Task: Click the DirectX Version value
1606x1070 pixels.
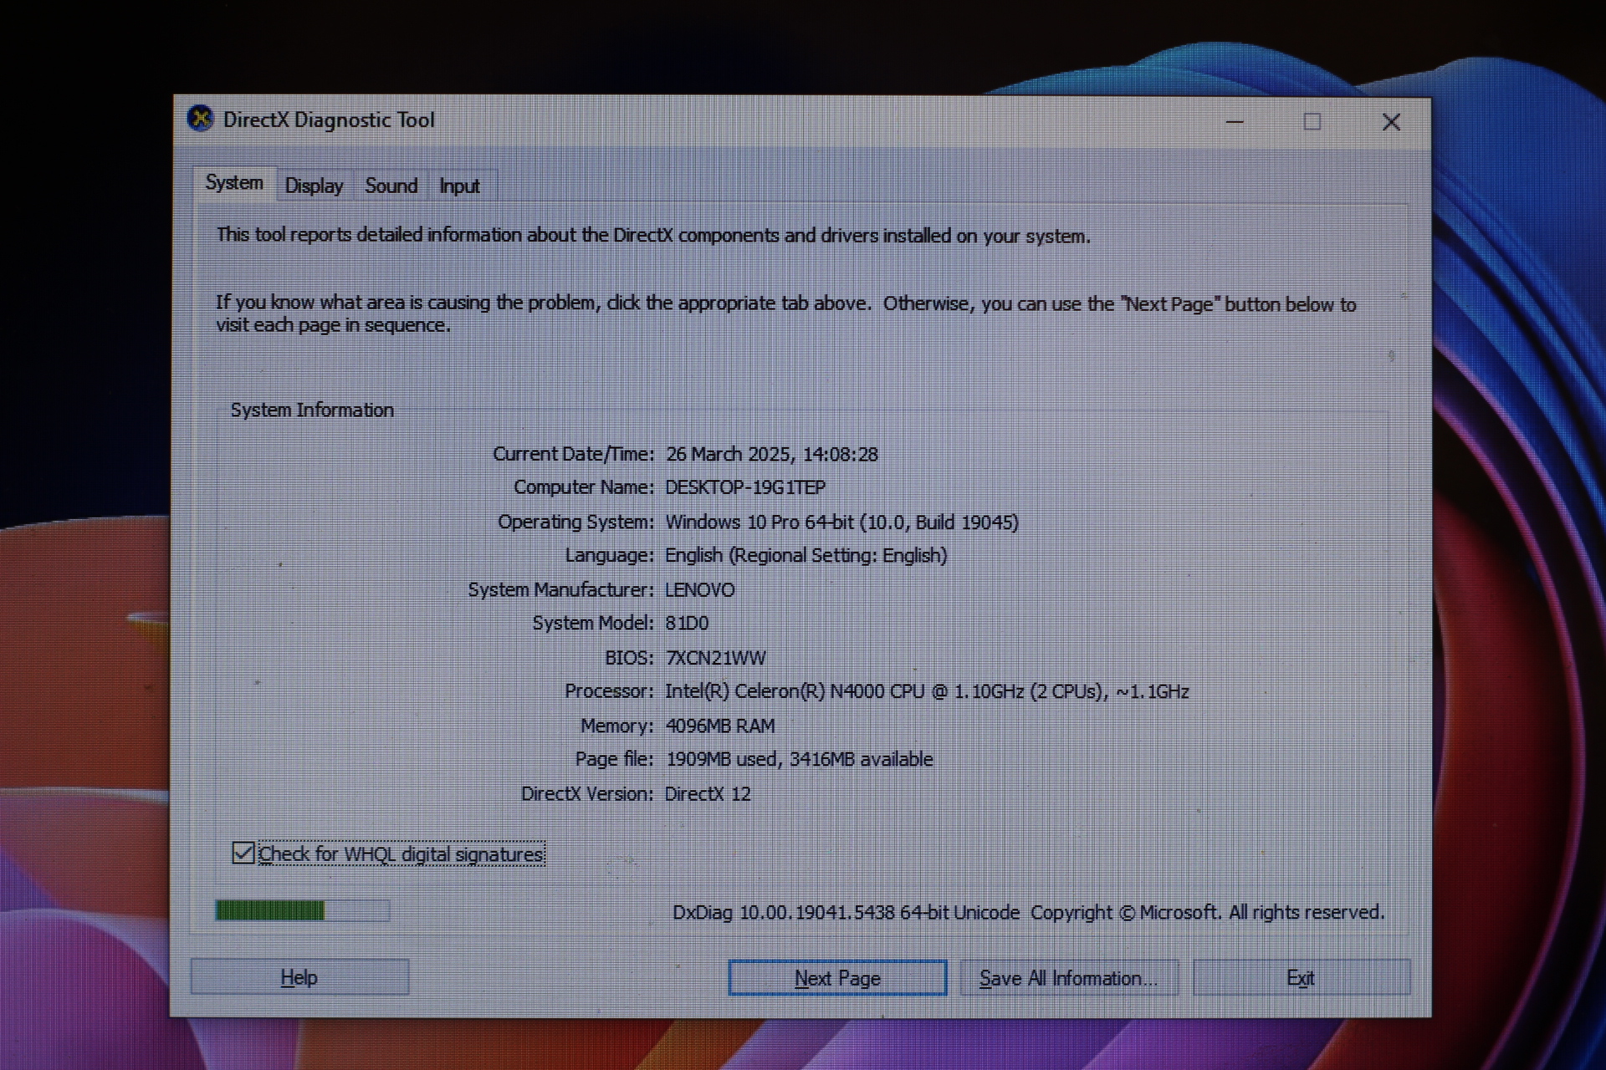Action: tap(708, 793)
